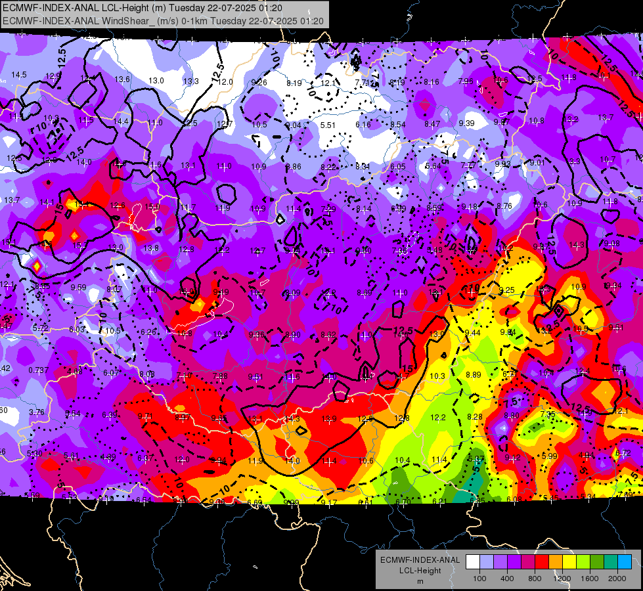This screenshot has height=591, width=643.
Task: Click the 8.76 grid value
Action: pos(504,206)
